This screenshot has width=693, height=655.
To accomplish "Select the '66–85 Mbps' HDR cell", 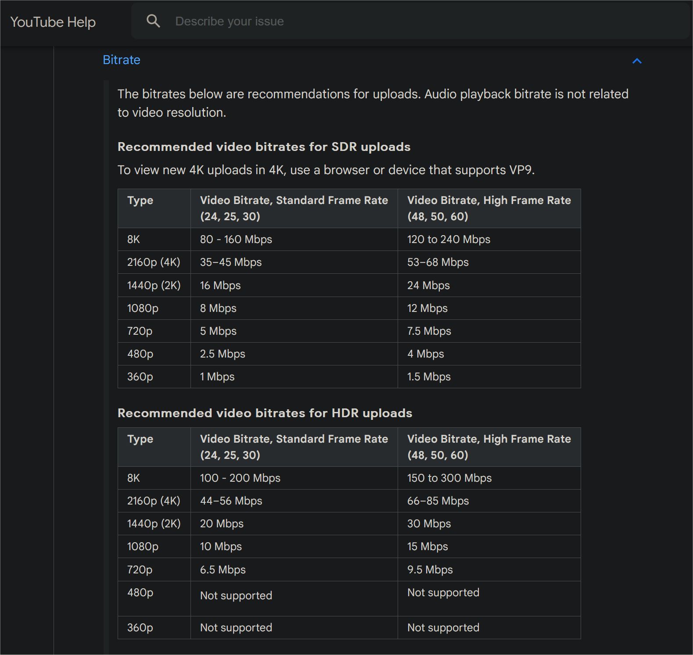I will [438, 501].
